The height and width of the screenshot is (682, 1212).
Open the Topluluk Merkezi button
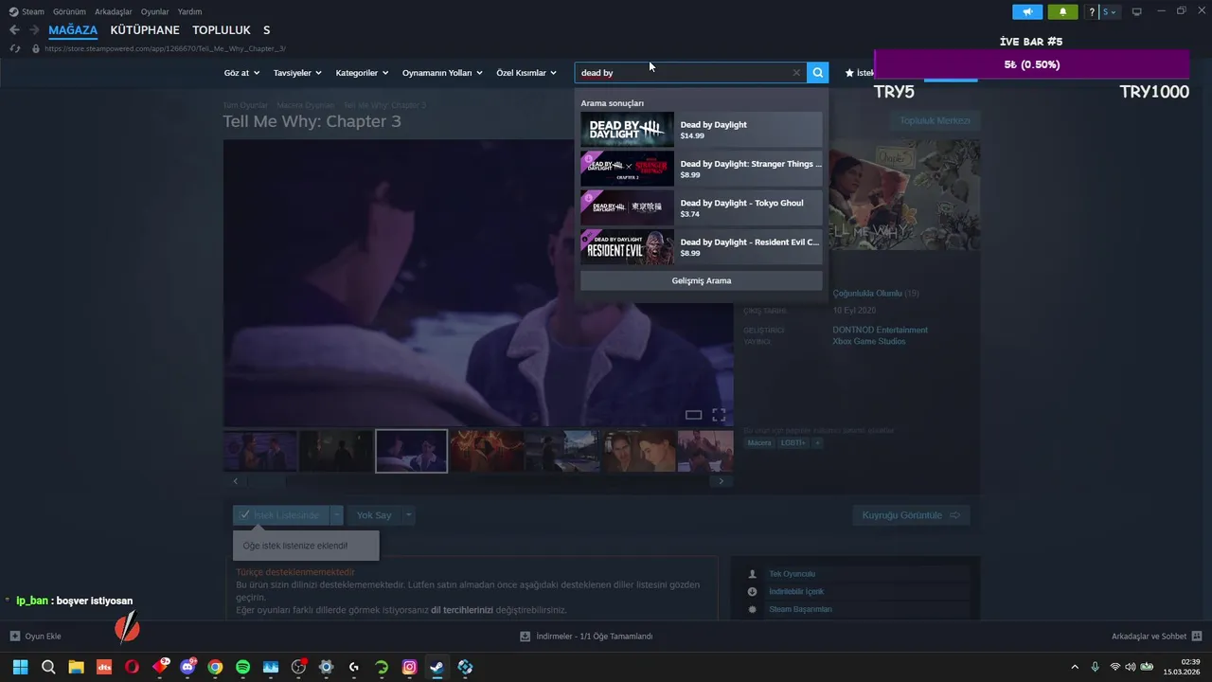click(x=935, y=120)
